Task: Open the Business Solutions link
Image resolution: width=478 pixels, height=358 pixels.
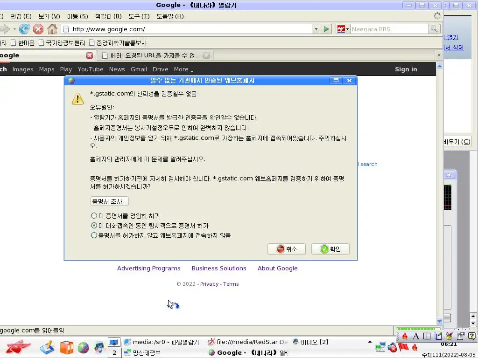Action: point(219,268)
